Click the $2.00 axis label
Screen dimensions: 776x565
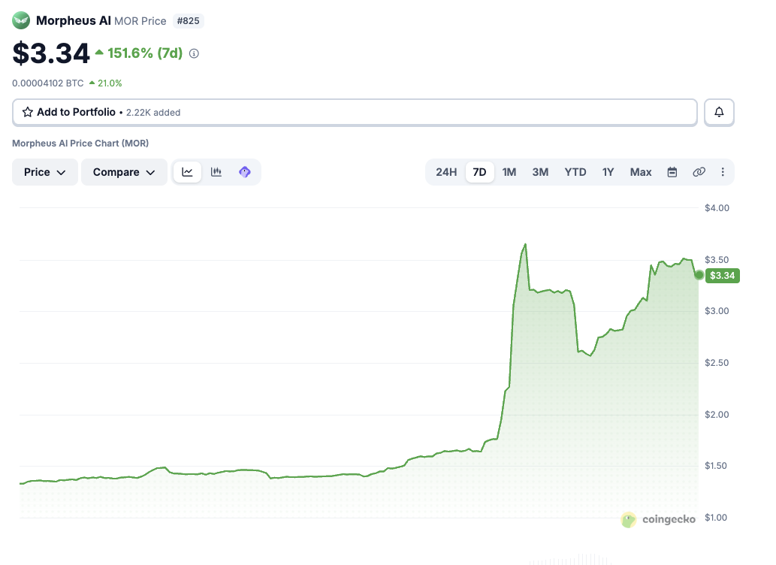[x=717, y=415]
